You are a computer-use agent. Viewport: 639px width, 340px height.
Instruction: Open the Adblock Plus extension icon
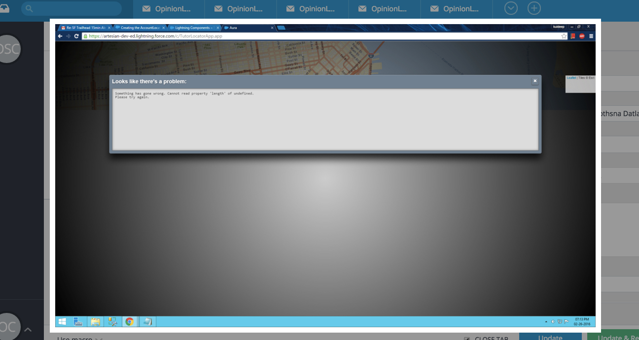pos(582,36)
